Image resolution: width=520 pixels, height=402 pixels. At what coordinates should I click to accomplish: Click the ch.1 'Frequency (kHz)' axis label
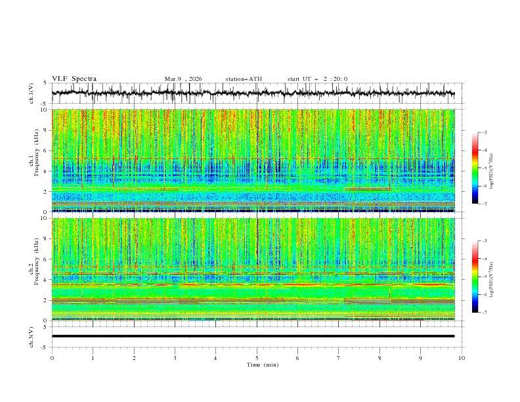click(37, 152)
